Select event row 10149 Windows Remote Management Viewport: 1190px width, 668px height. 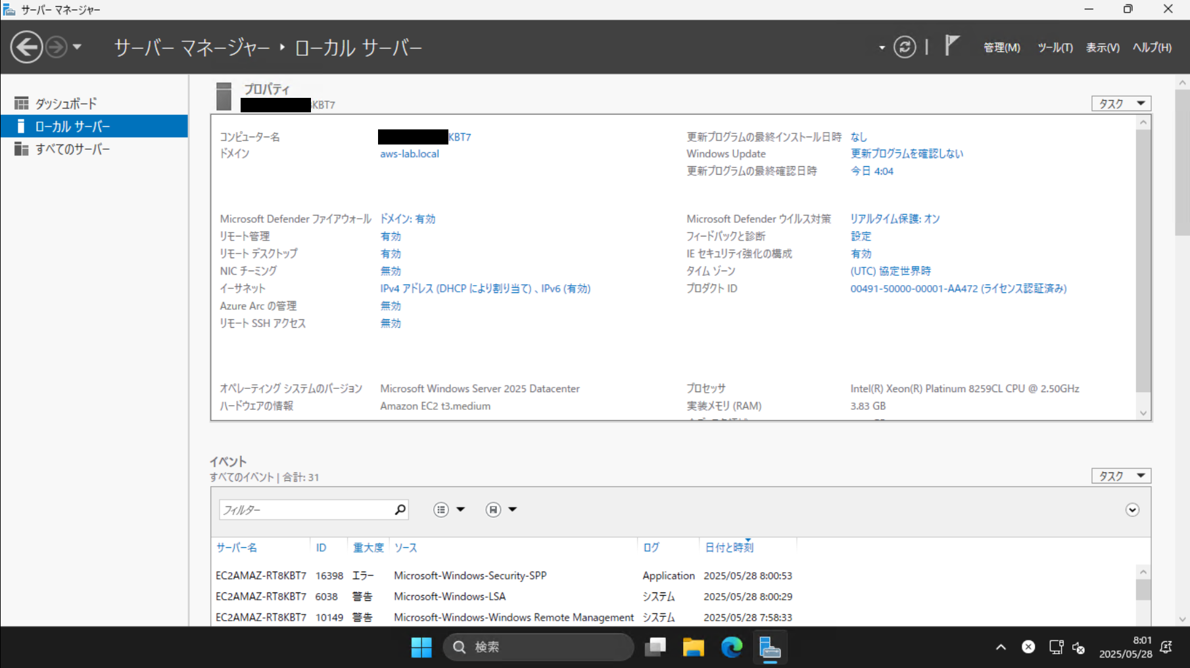[673, 617]
